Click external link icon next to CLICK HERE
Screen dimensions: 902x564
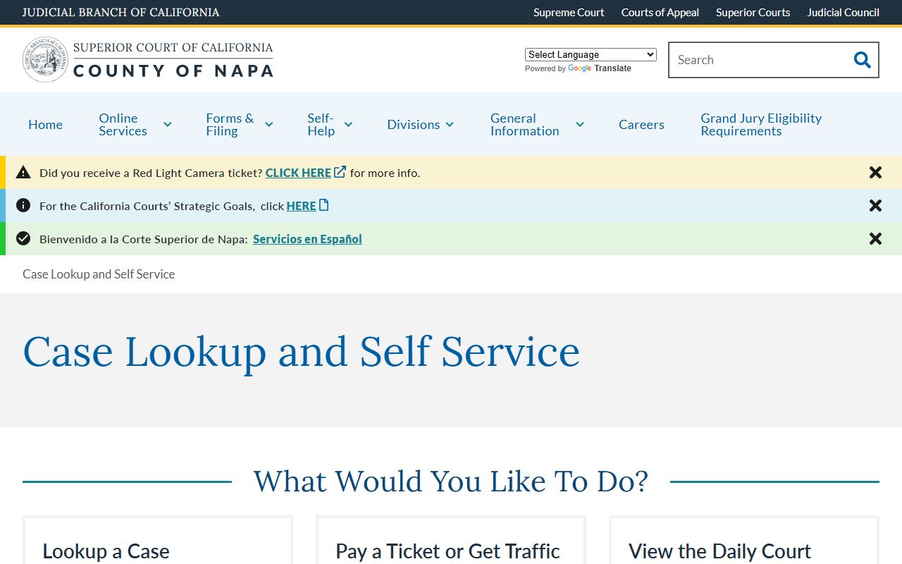point(340,172)
